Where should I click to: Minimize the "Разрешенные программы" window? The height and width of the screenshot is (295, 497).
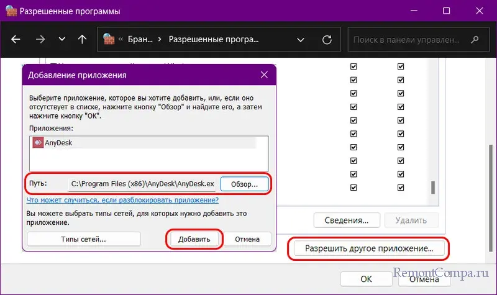414,11
